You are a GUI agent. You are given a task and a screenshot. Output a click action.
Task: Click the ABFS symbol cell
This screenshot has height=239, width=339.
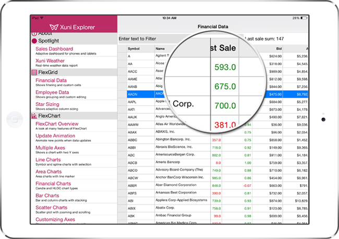(141, 193)
